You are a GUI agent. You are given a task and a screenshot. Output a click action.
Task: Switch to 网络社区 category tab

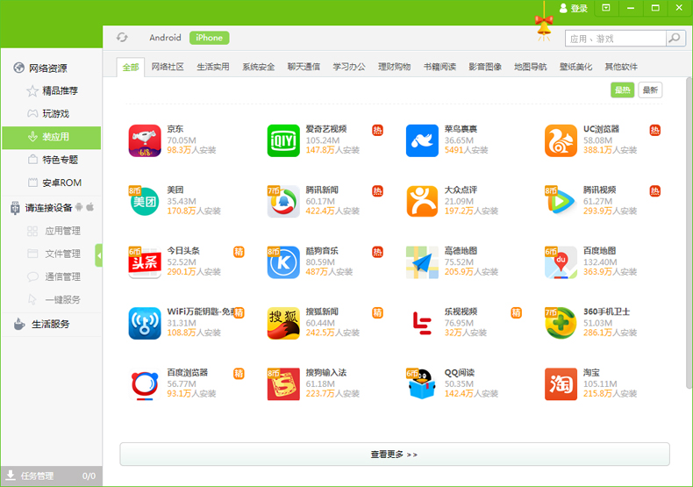coord(168,67)
